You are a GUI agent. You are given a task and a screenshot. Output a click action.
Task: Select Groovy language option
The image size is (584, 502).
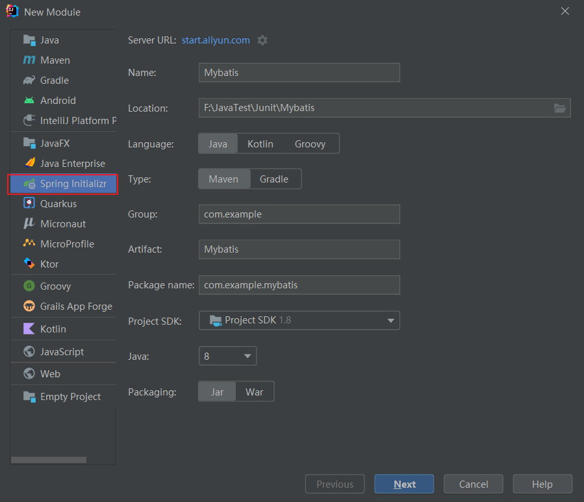310,144
